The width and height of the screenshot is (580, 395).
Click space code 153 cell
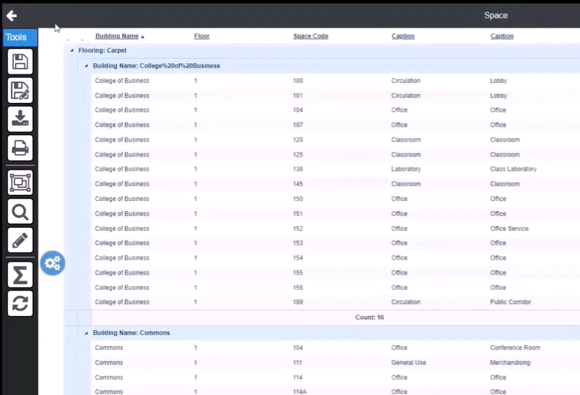(298, 243)
